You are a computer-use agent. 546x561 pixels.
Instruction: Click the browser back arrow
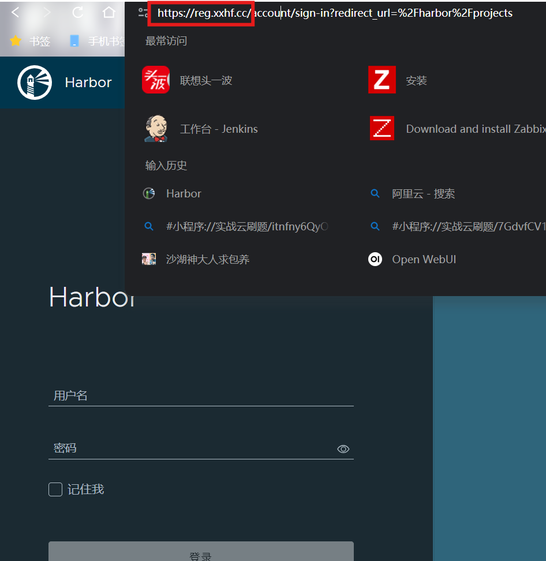point(15,13)
